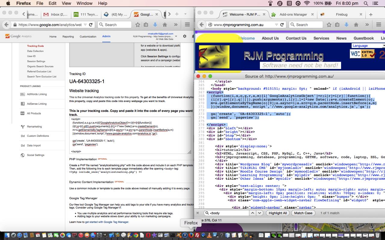The image size is (385, 240).
Task: Open Finder from the Dock
Action: click(x=7, y=235)
